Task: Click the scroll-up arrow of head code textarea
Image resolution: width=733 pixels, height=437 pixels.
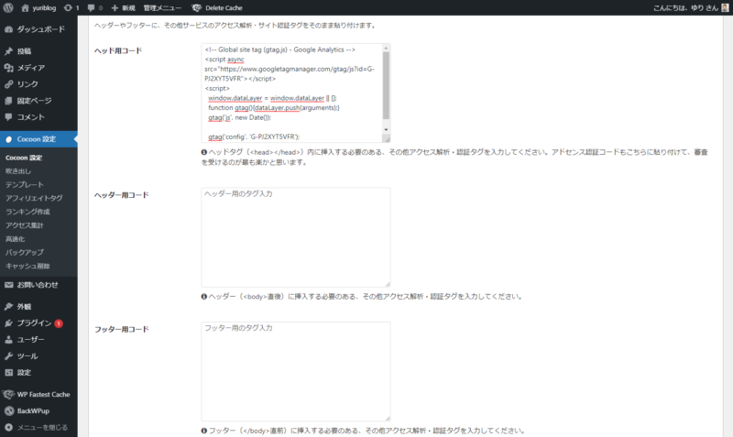Action: pos(386,49)
